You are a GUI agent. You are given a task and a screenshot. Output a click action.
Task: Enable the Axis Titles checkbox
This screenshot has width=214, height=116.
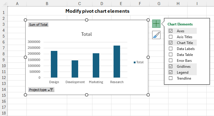pyautogui.click(x=171, y=37)
